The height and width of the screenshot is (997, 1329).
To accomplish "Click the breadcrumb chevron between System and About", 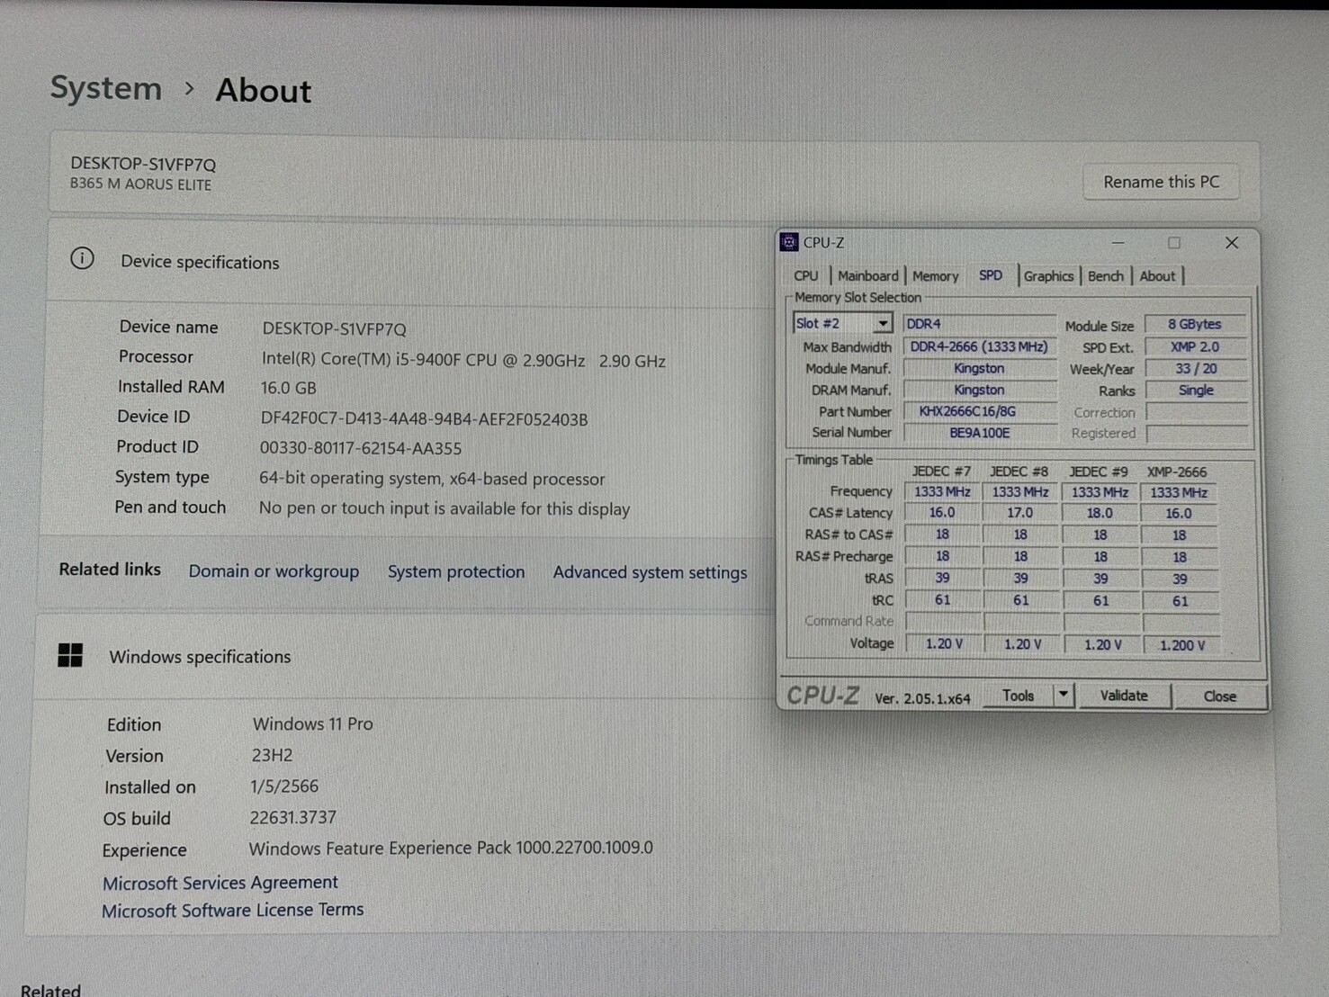I will pyautogui.click(x=189, y=88).
